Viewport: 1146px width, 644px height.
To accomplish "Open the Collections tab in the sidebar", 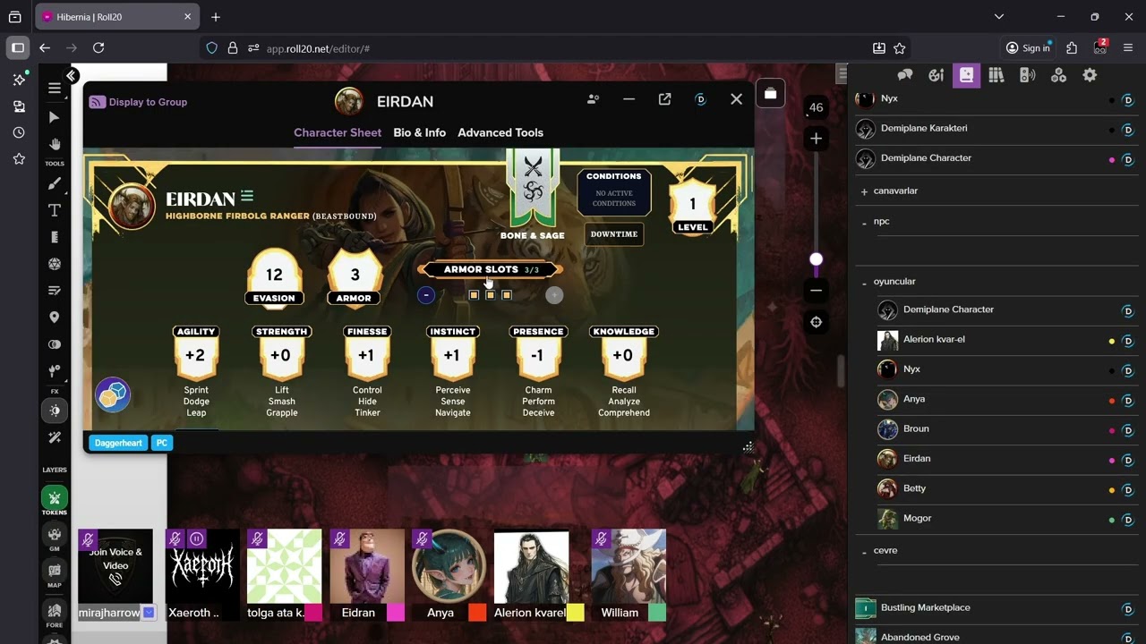I will click(x=1058, y=75).
